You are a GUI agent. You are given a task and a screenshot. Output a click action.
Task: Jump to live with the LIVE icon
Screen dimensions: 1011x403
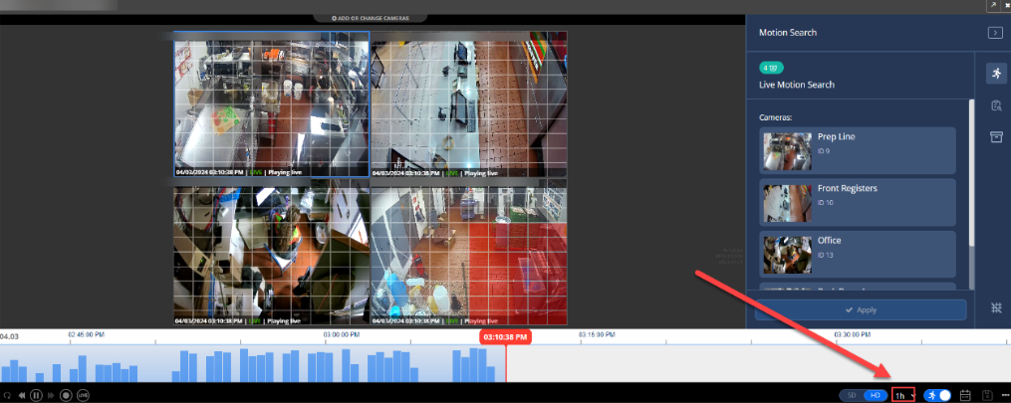point(83,395)
